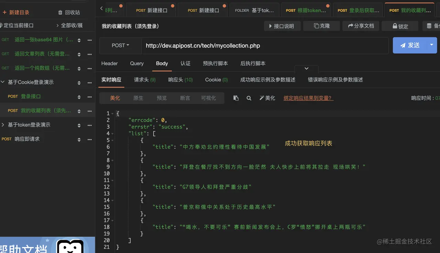Open more menu for 返回一张base64 row
The width and height of the screenshot is (440, 253).
tap(90, 40)
